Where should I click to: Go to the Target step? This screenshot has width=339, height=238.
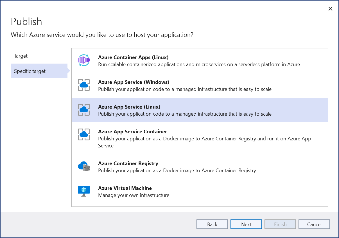tap(21, 56)
